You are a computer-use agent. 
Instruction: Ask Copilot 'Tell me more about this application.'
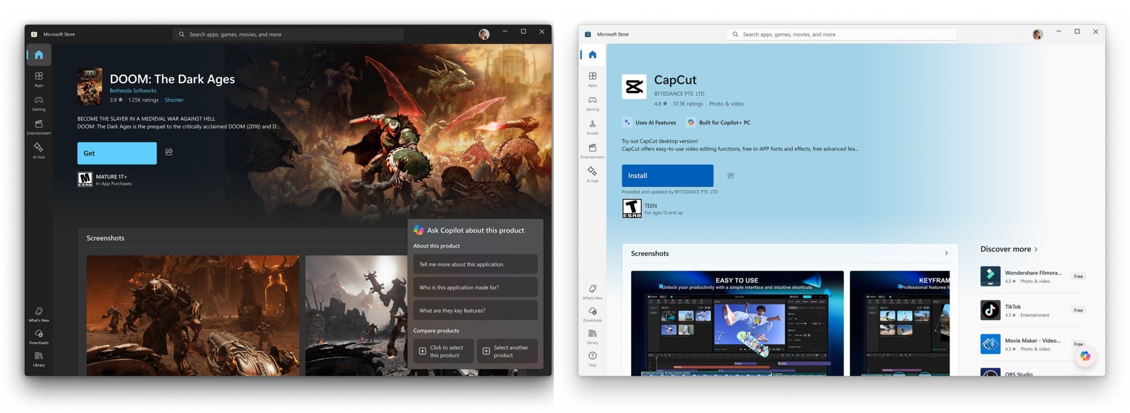[x=476, y=264]
